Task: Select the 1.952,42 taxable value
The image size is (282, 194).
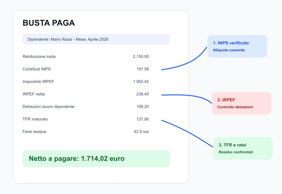Action: (x=141, y=82)
